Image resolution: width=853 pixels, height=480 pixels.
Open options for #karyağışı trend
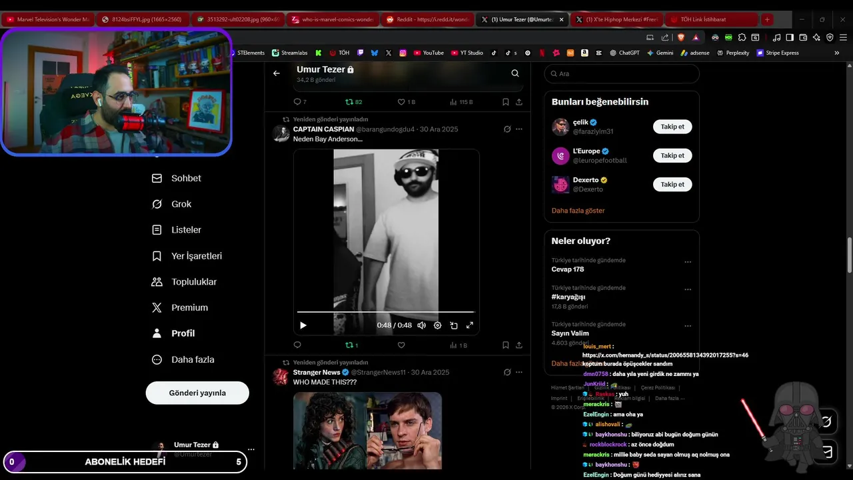(688, 290)
